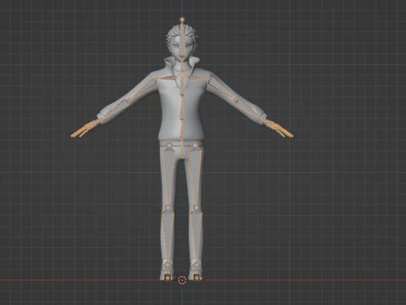The width and height of the screenshot is (406, 305).
Task: Select the shoulder joint on the screen-right side
Action: coord(208,79)
